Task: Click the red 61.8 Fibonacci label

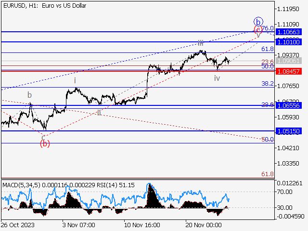Action: pyautogui.click(x=268, y=174)
